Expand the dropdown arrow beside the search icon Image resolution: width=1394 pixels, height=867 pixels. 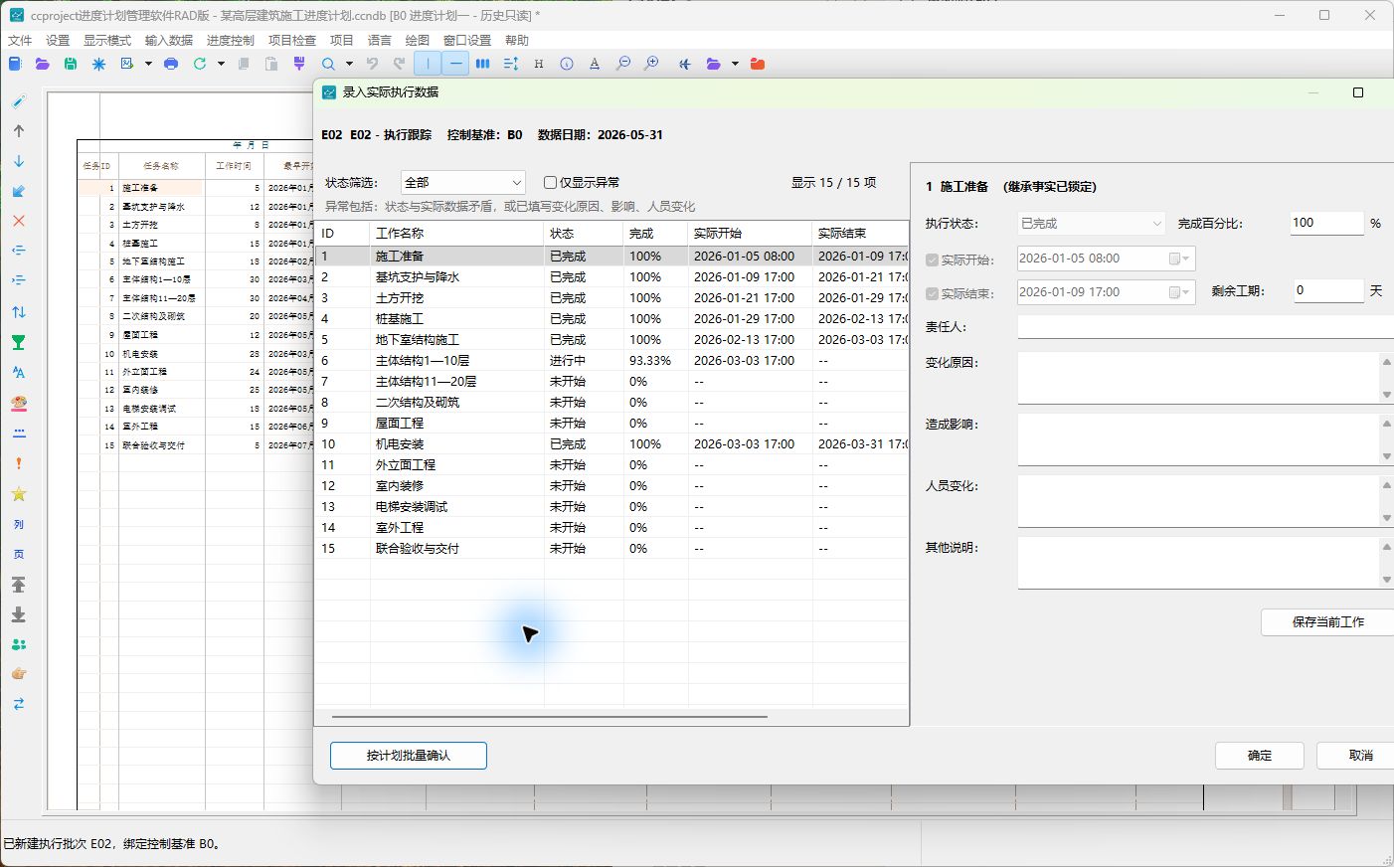(x=349, y=64)
